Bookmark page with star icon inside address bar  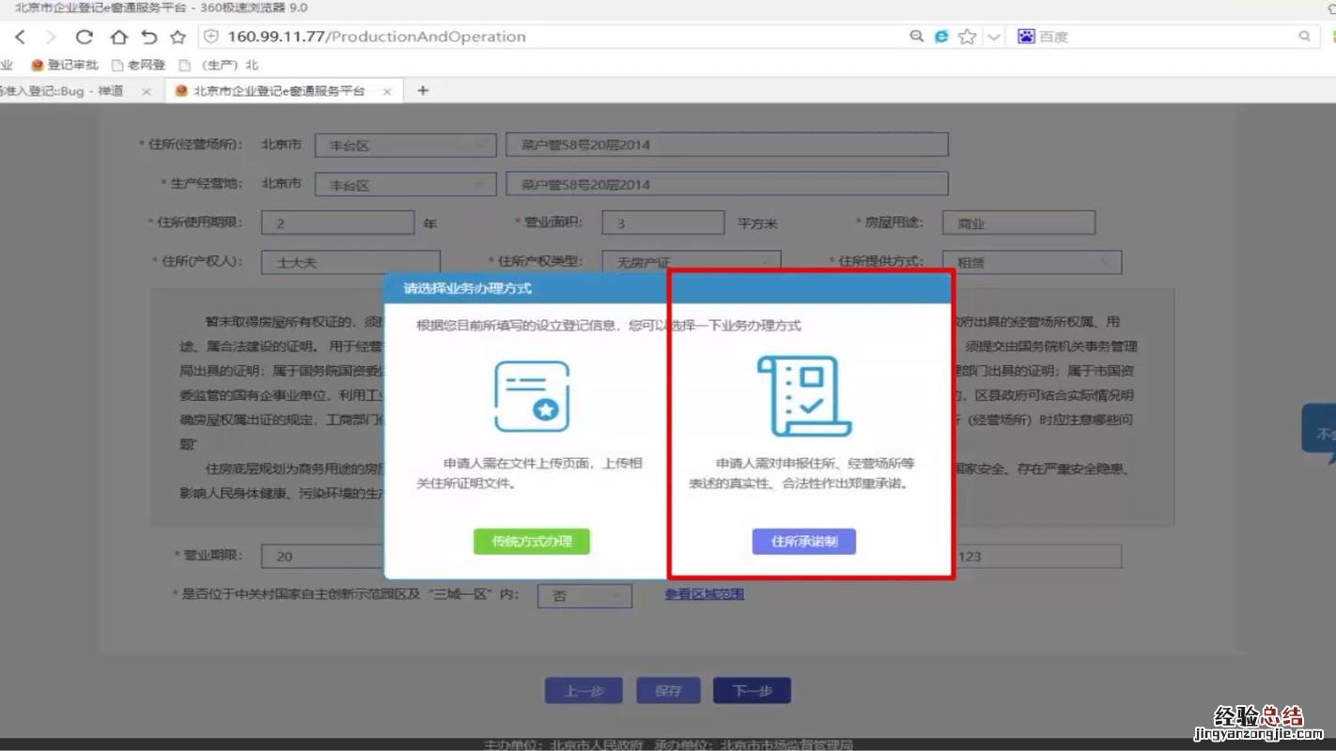click(x=967, y=37)
